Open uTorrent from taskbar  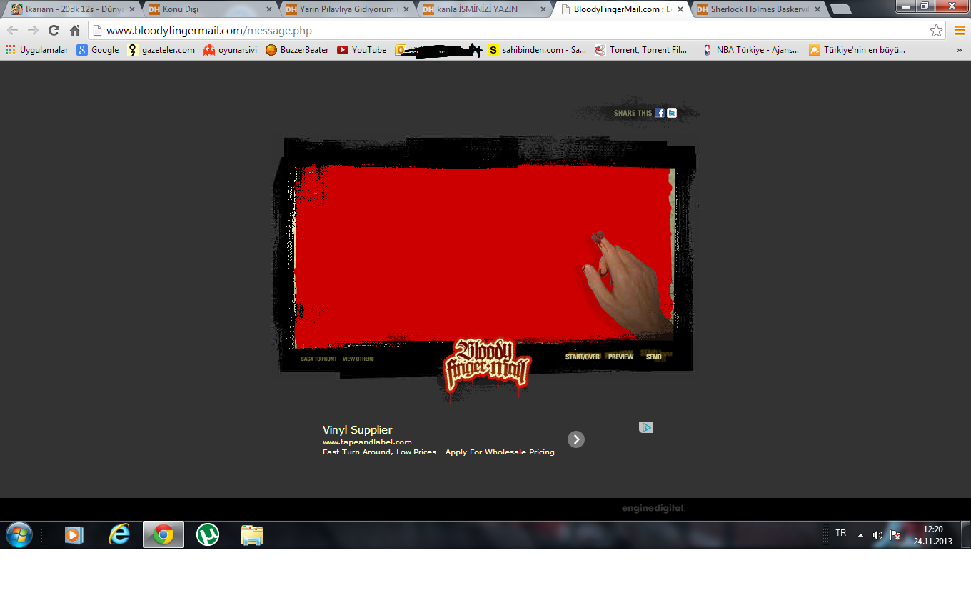click(208, 534)
